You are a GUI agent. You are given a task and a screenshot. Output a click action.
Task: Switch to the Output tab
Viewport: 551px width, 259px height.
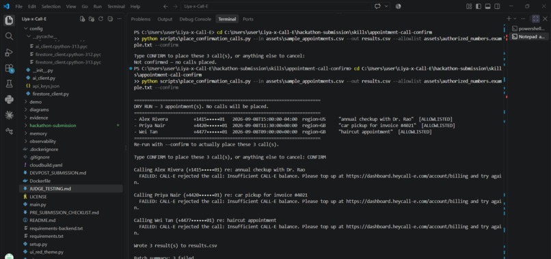coord(165,19)
